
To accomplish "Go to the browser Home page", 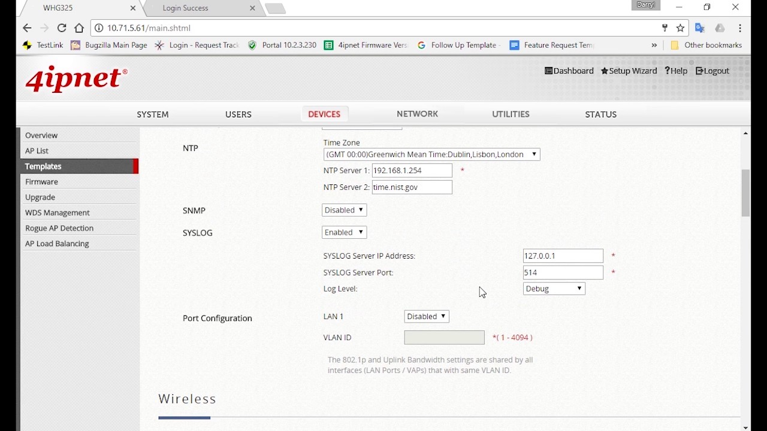I will pyautogui.click(x=79, y=28).
